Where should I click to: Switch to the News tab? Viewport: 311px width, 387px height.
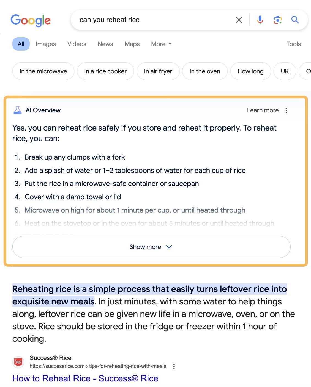105,44
